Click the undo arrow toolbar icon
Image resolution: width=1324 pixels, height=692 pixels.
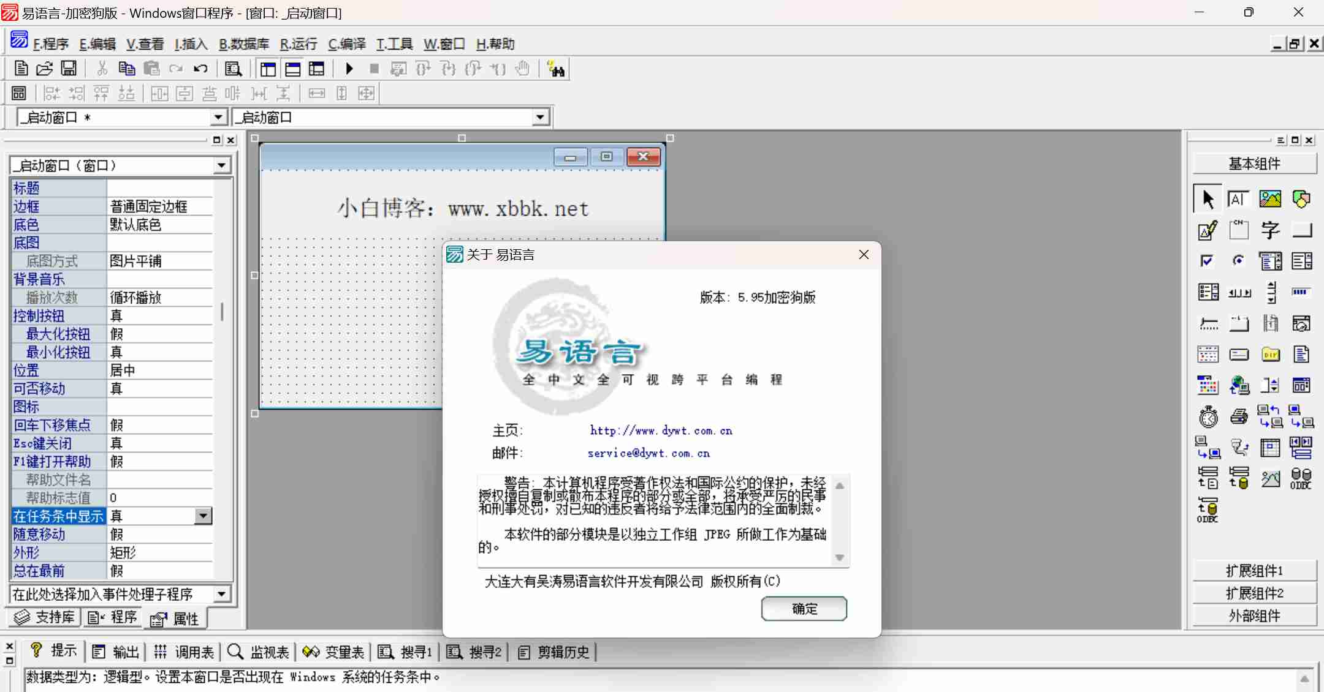coord(200,69)
